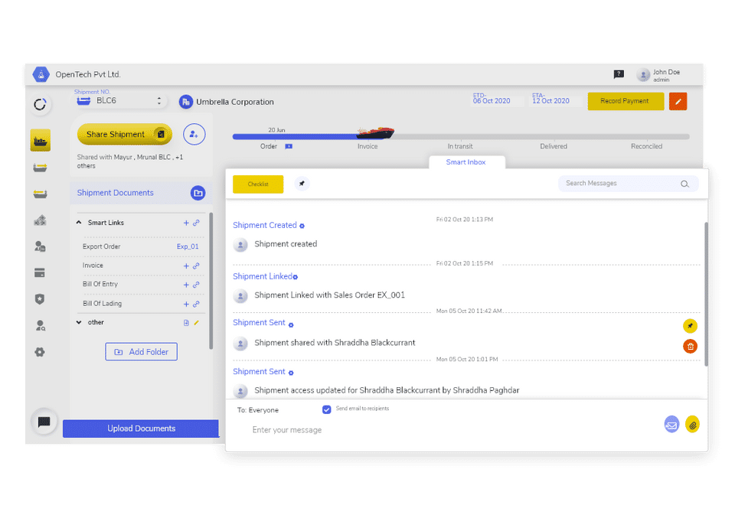Open the payment card sidebar icon
735x515 pixels.
[40, 272]
